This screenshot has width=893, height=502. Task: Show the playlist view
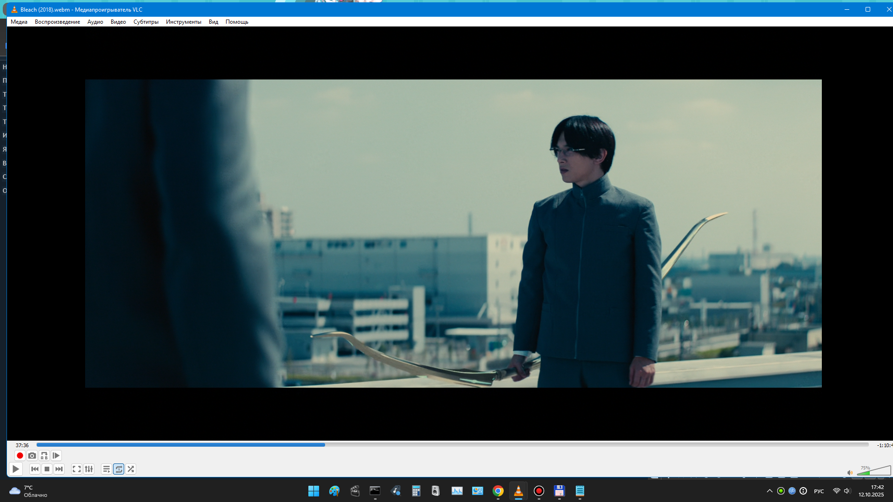point(107,469)
